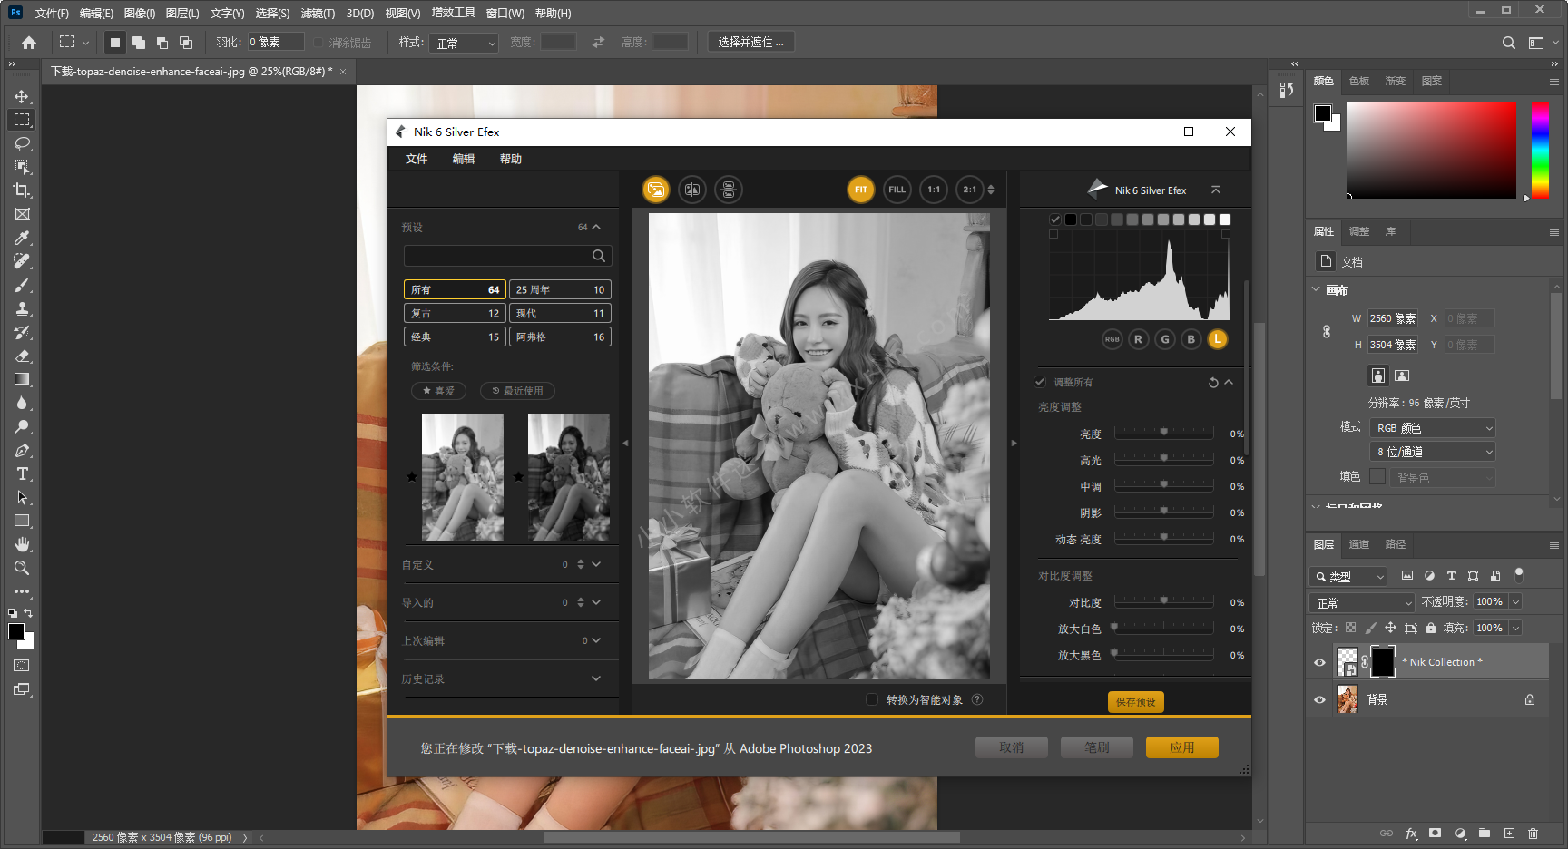This screenshot has width=1568, height=849.
Task: Toggle the 最近使用 filter
Action: tap(517, 391)
